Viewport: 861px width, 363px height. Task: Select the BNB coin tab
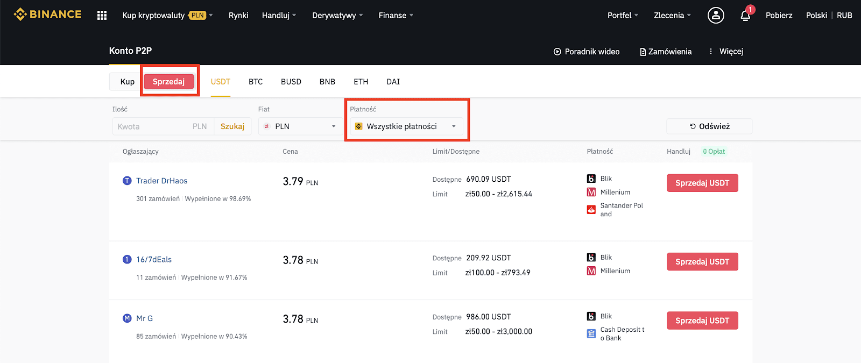[327, 82]
